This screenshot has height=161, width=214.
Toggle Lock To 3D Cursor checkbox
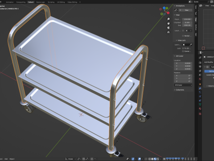(x=183, y=48)
